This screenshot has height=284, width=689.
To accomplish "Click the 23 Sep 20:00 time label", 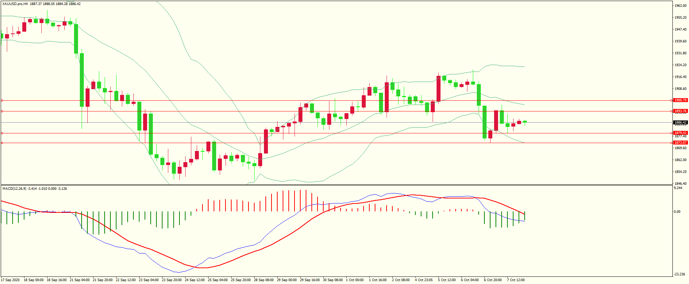I will click(x=172, y=280).
